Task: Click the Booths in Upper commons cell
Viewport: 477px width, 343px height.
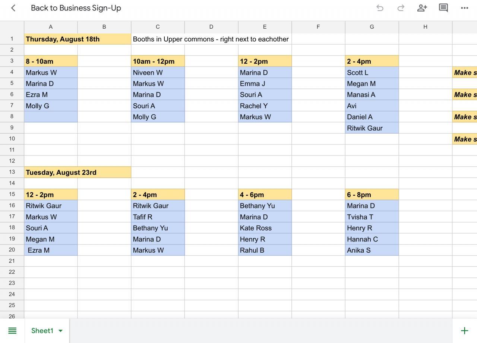Action: [x=211, y=39]
